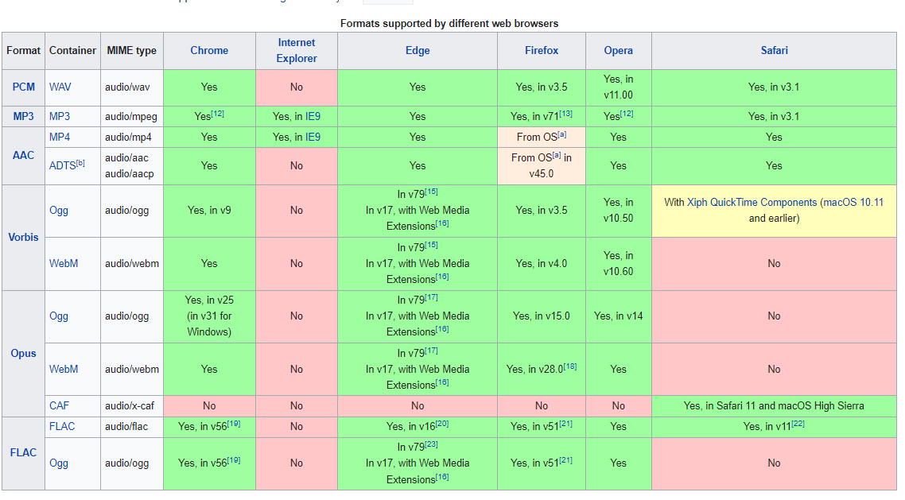The height and width of the screenshot is (500, 905).
Task: Open the Firefox column header link
Action: 542,51
